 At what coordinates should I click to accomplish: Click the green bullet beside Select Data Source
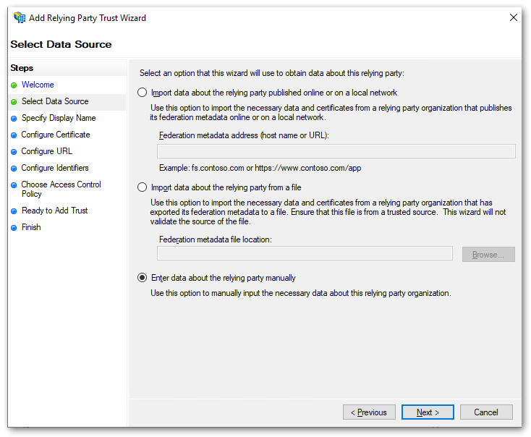pyautogui.click(x=14, y=102)
